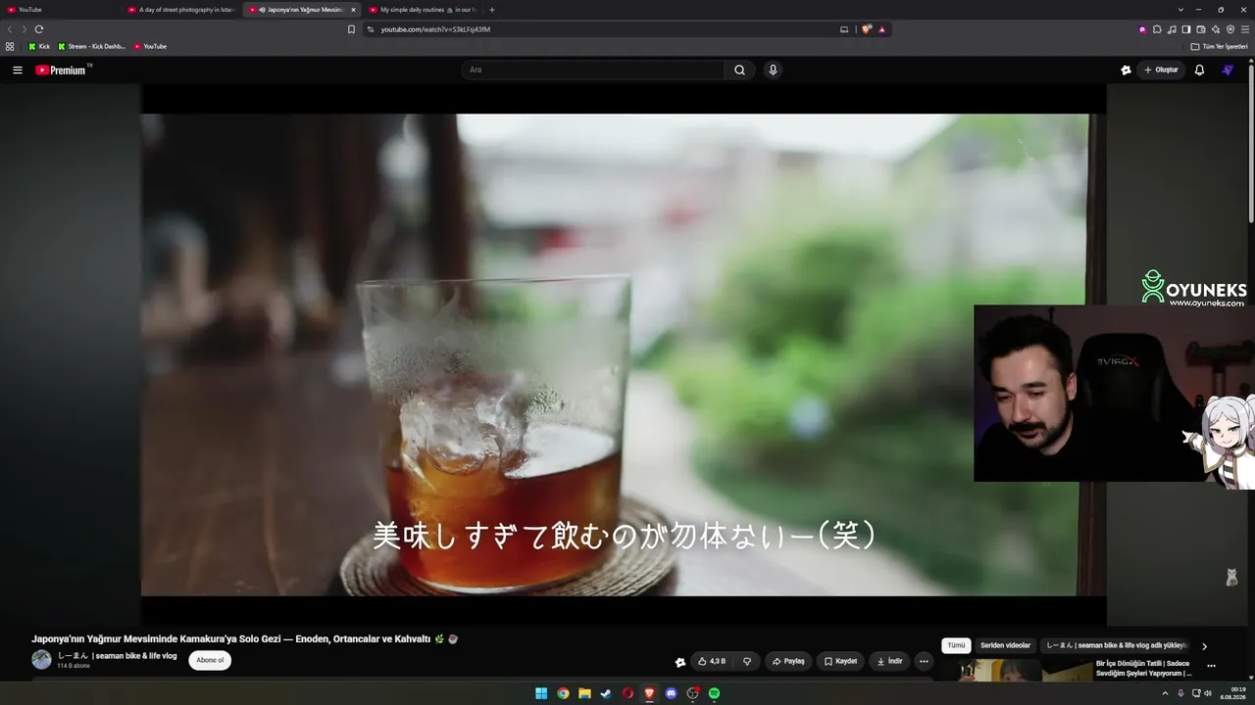
Task: Open Discord from the taskbar
Action: (671, 693)
